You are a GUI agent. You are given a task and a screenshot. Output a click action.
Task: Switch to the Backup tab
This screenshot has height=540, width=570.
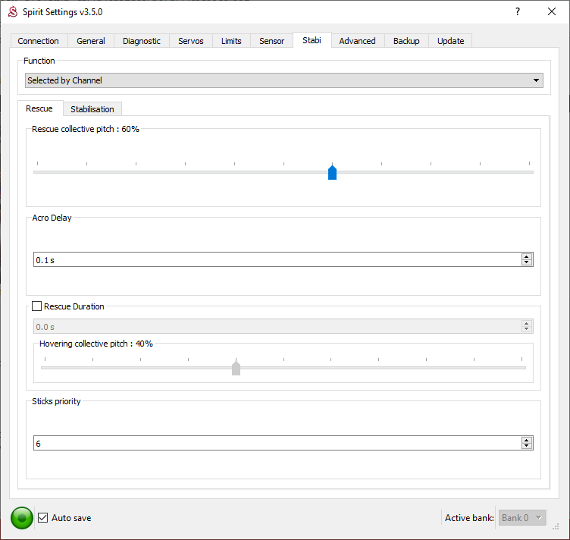406,41
